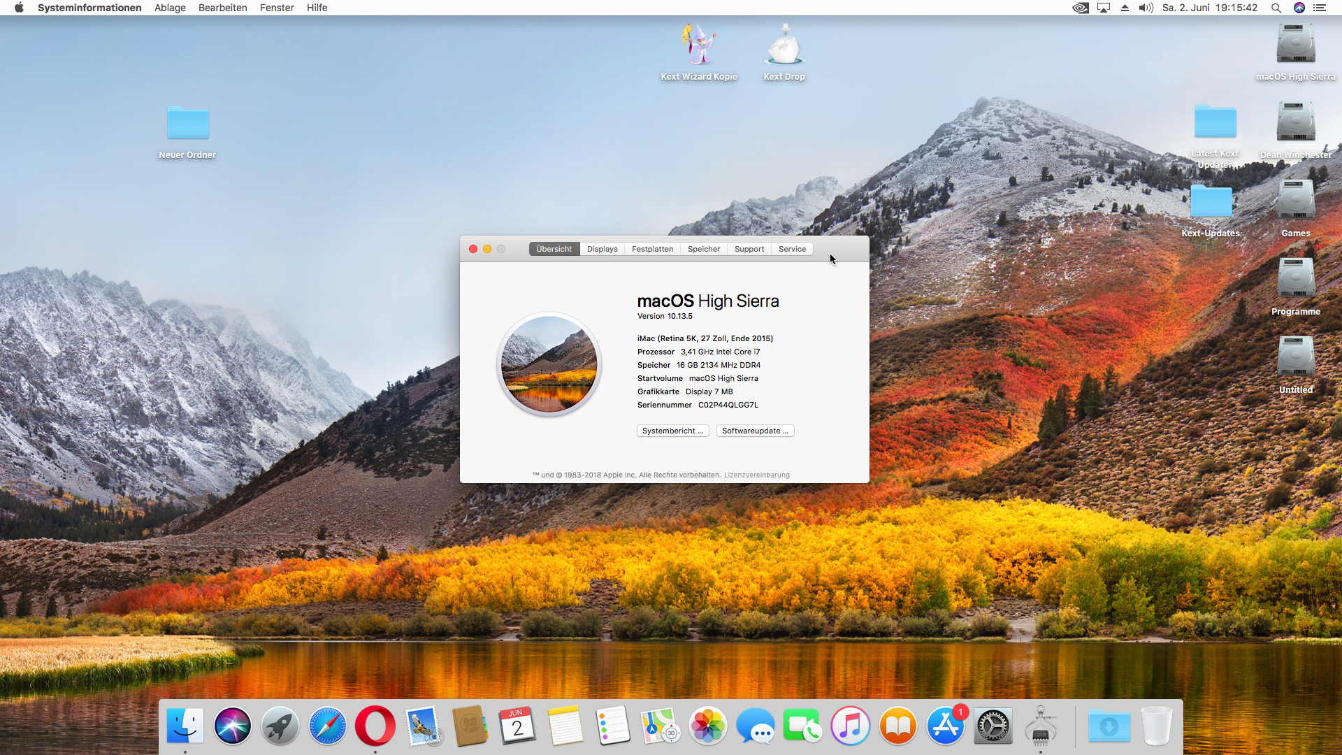Click the Systembericht button
Image resolution: width=1342 pixels, height=755 pixels.
coord(672,431)
